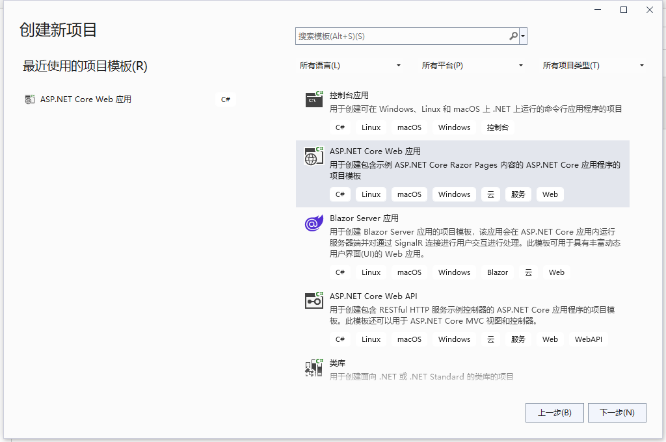
Task: Click the Windows tag under Blazor Server 应用
Action: (454, 272)
